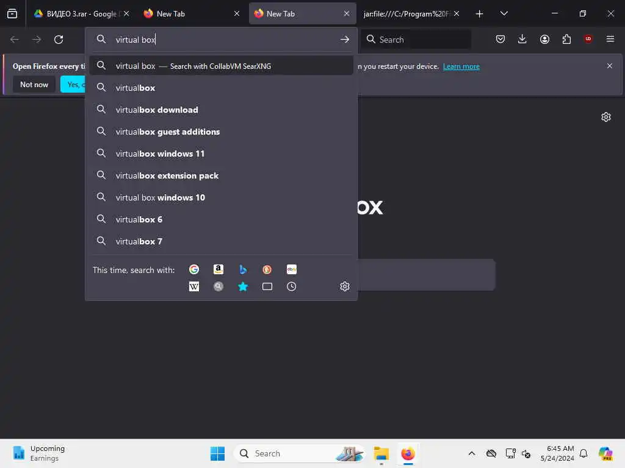The image size is (625, 468).
Task: Select 'virtualbox guest additions' suggestion
Action: 221,132
